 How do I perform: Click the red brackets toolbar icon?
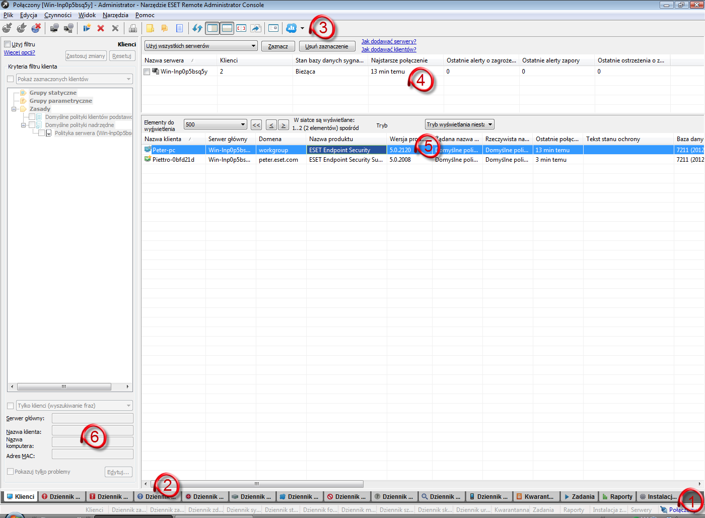241,28
